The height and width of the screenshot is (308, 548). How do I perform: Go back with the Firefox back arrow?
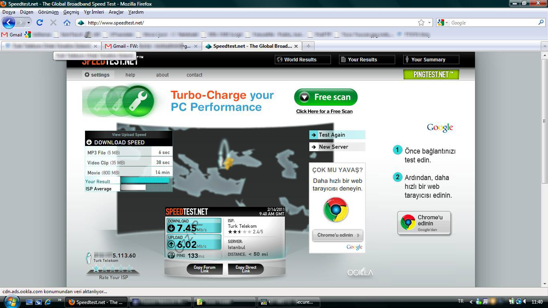click(x=9, y=22)
